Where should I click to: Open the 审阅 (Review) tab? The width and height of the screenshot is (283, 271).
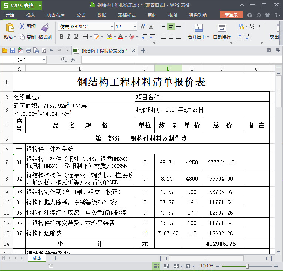pyautogui.click(x=152, y=15)
